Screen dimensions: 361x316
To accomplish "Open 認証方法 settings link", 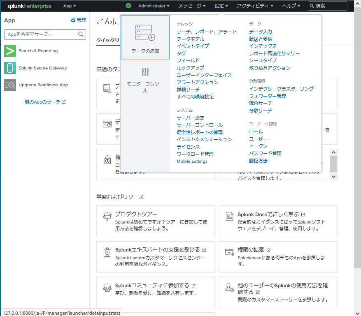I will tap(259, 161).
